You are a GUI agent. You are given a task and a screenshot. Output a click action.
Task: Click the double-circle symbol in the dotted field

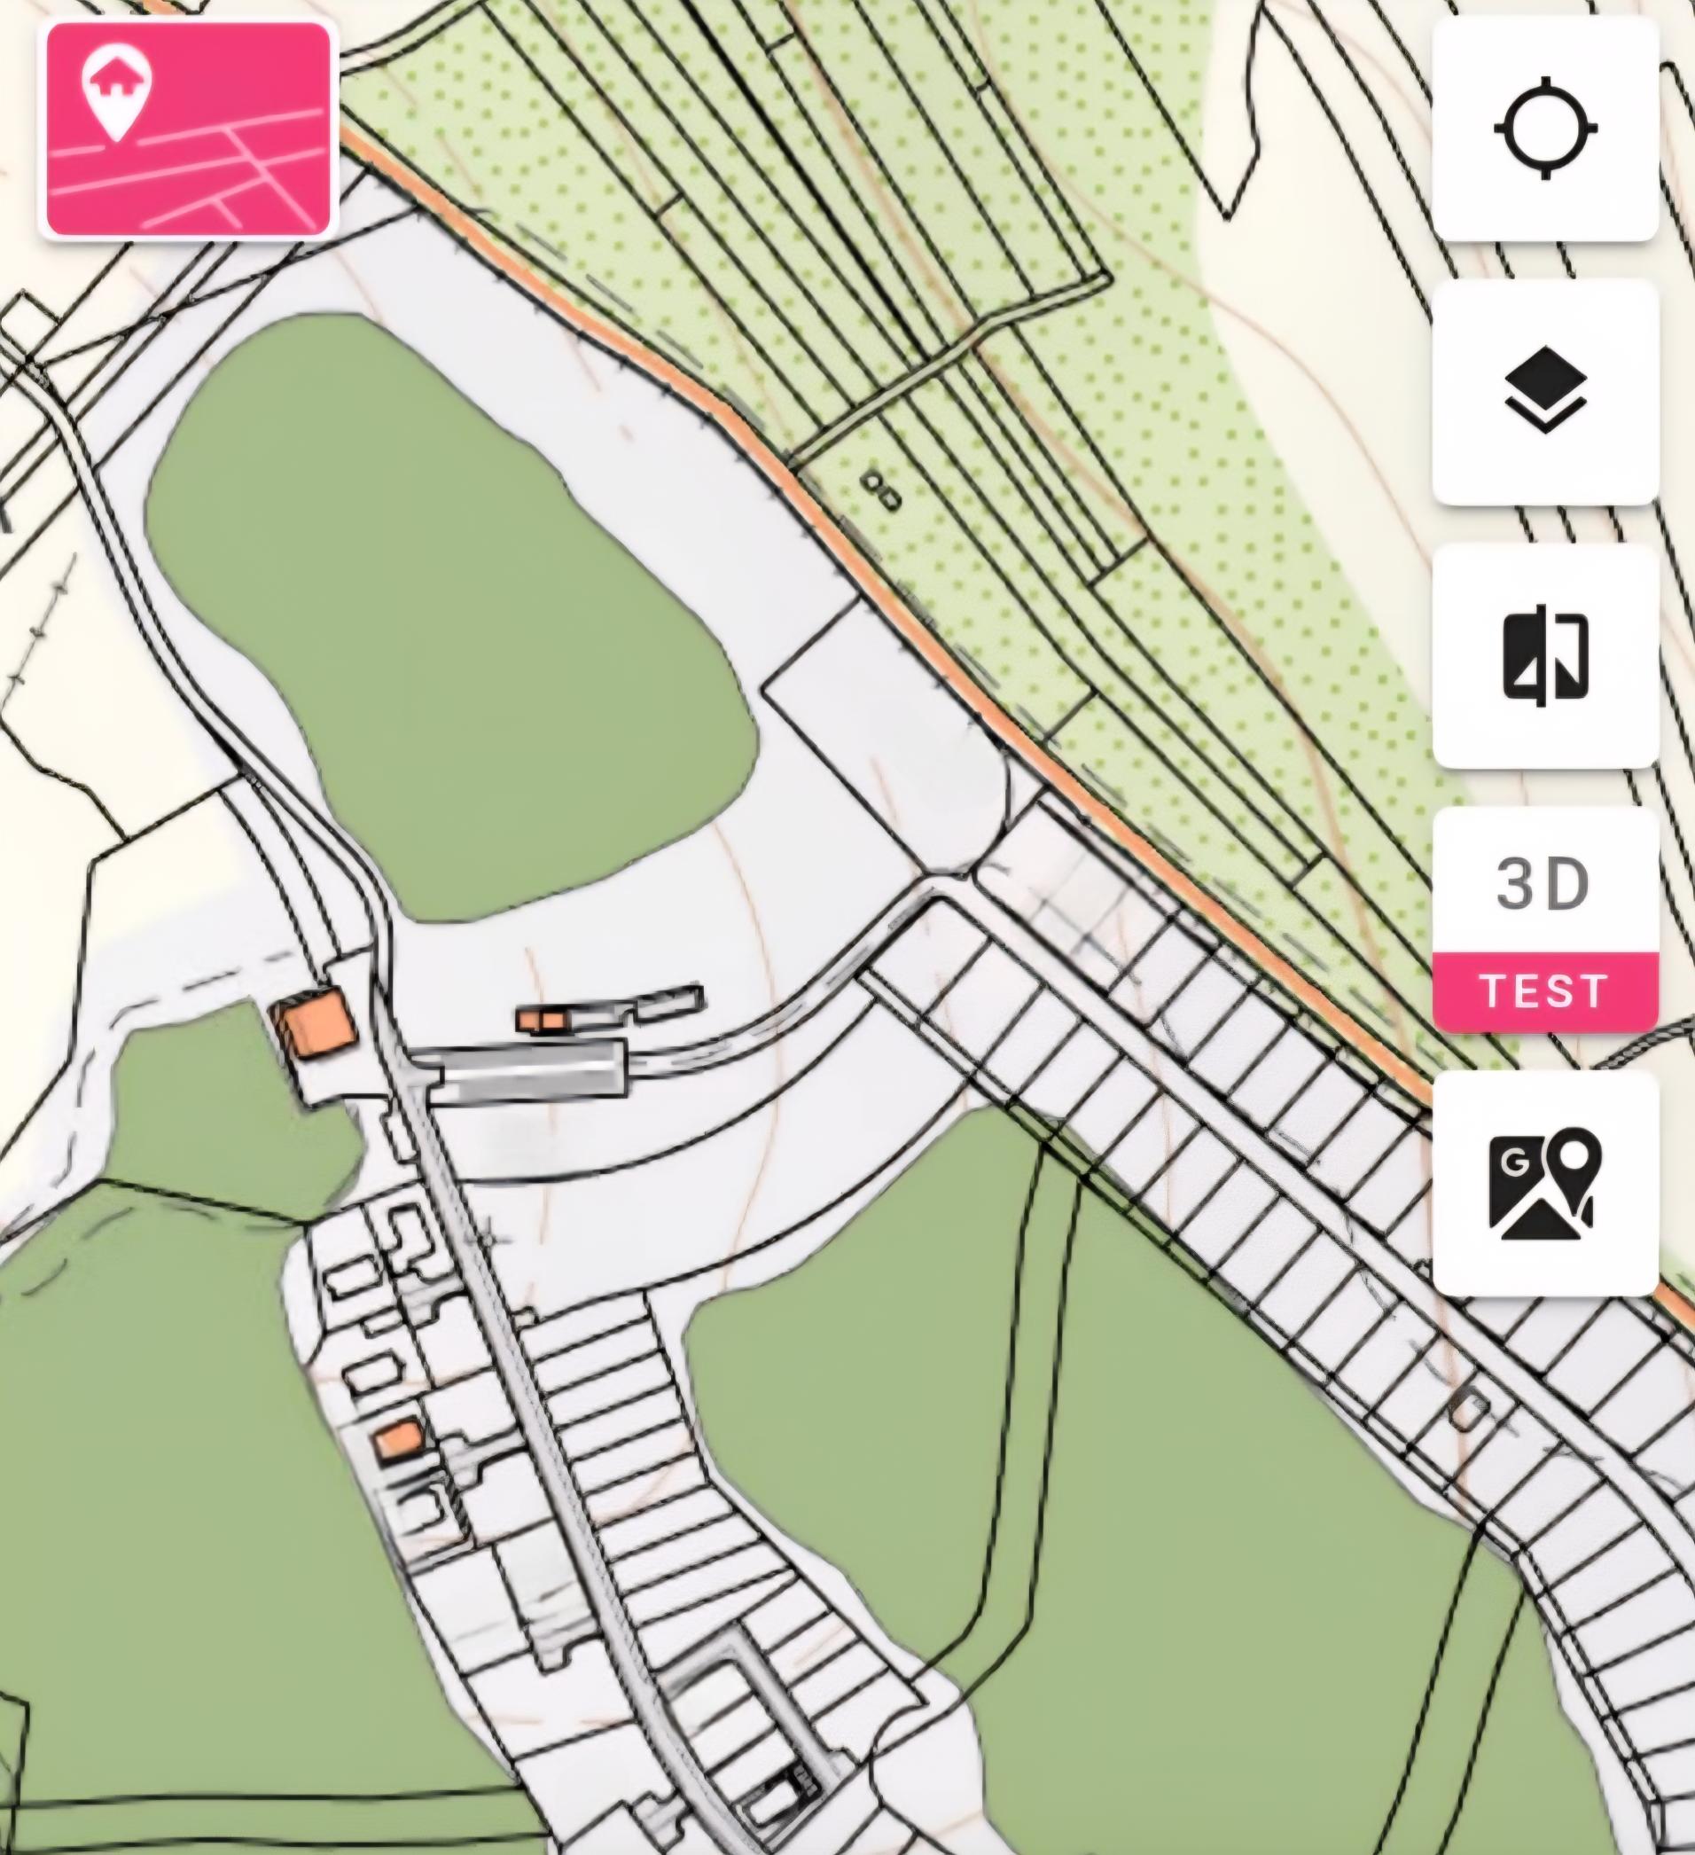[x=881, y=490]
